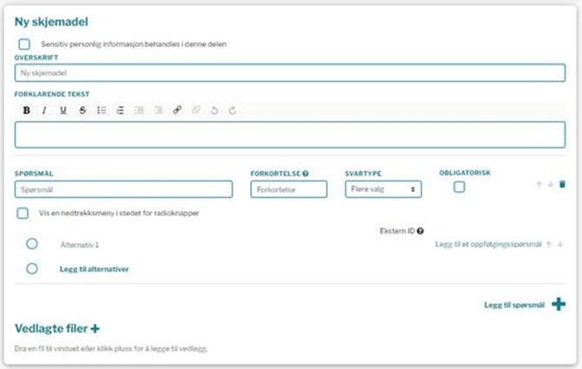Enable dropdown menu instead of radio buttons
The image size is (582, 369).
24,214
